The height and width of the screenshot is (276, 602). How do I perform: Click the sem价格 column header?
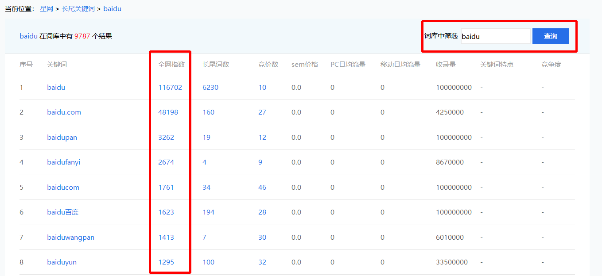coord(305,65)
